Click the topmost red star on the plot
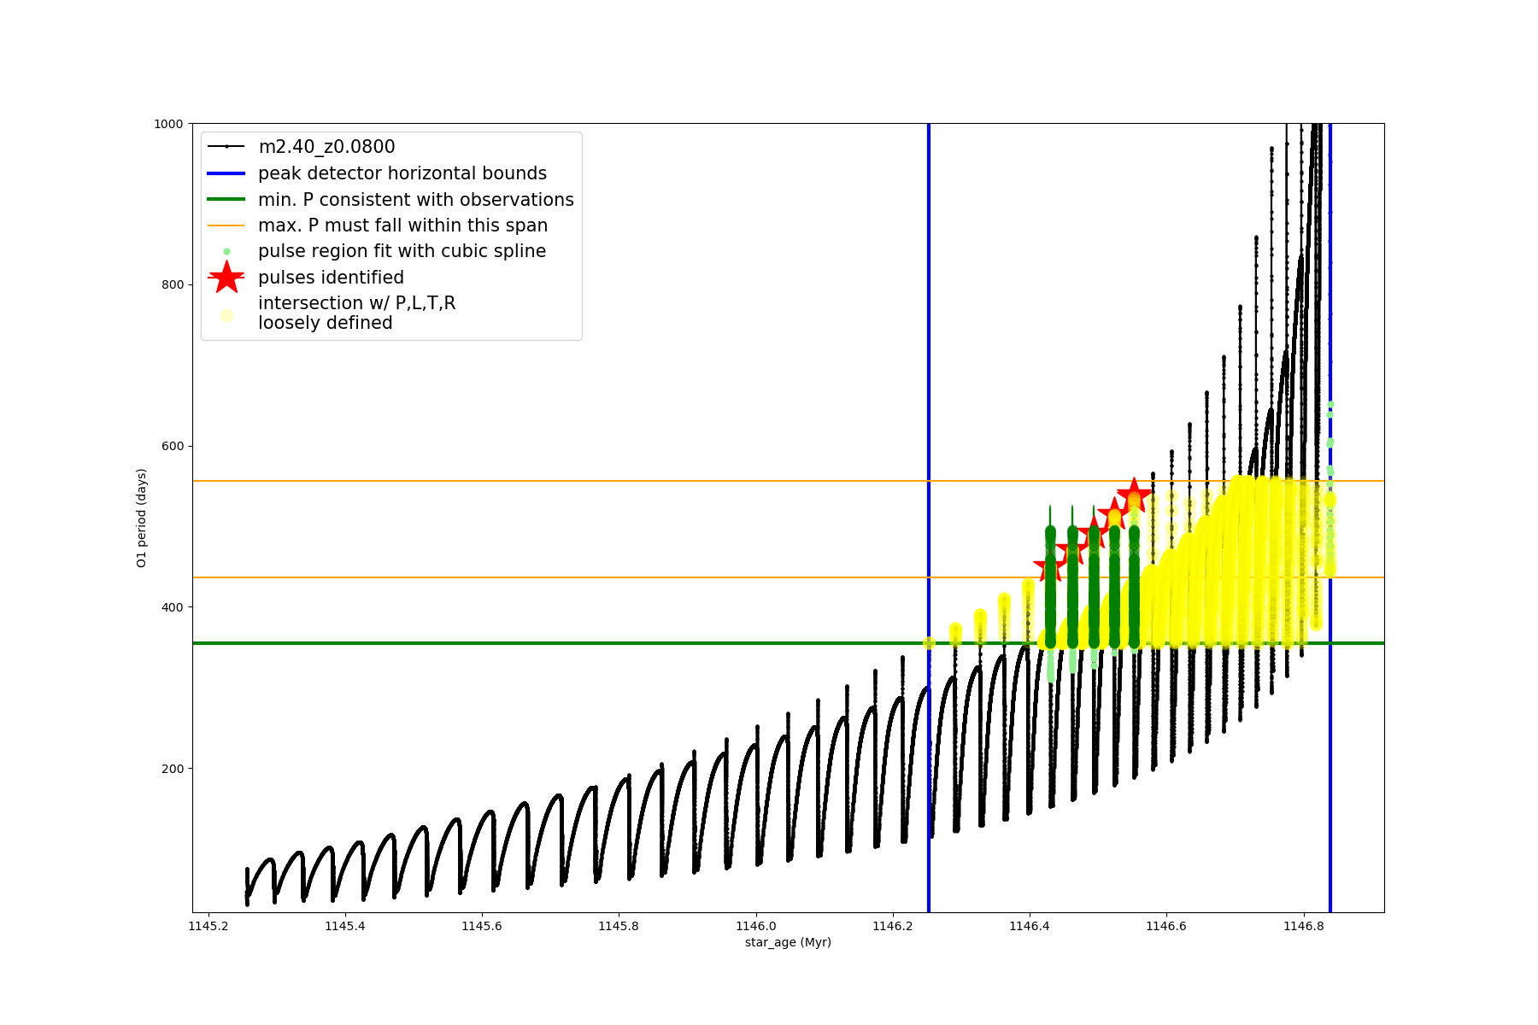Screen dimensions: 1538x1025 tap(1134, 494)
